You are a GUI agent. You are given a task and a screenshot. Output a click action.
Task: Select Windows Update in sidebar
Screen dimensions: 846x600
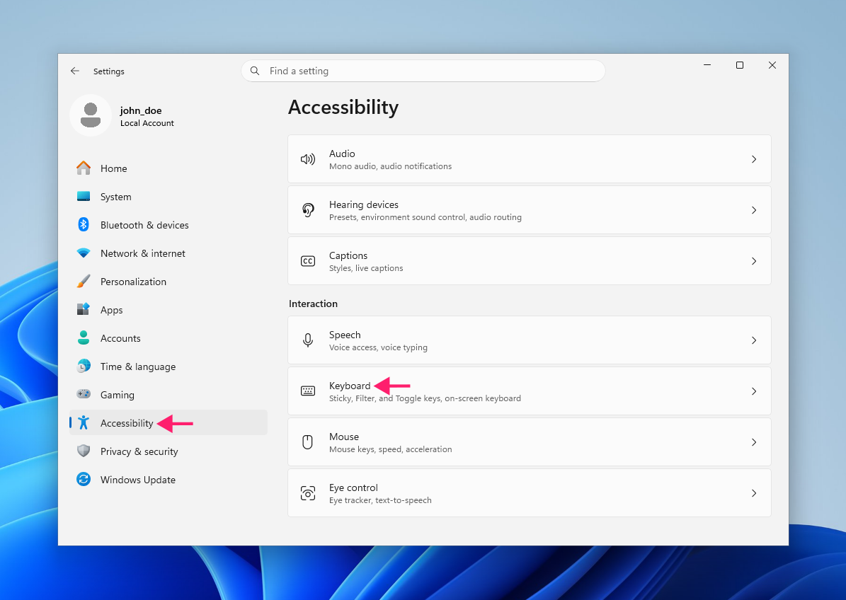coord(168,479)
